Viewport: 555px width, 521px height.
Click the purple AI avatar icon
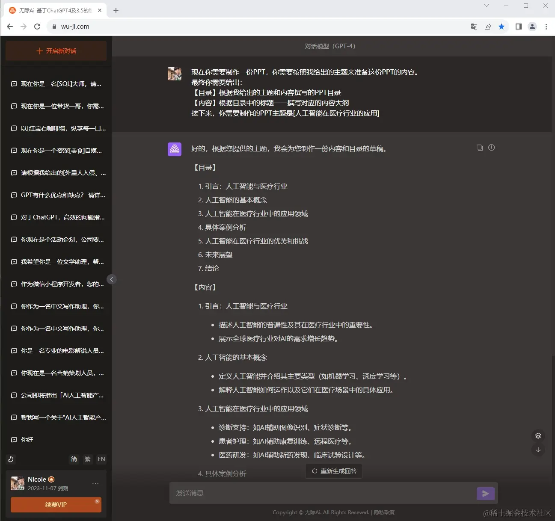coord(175,149)
